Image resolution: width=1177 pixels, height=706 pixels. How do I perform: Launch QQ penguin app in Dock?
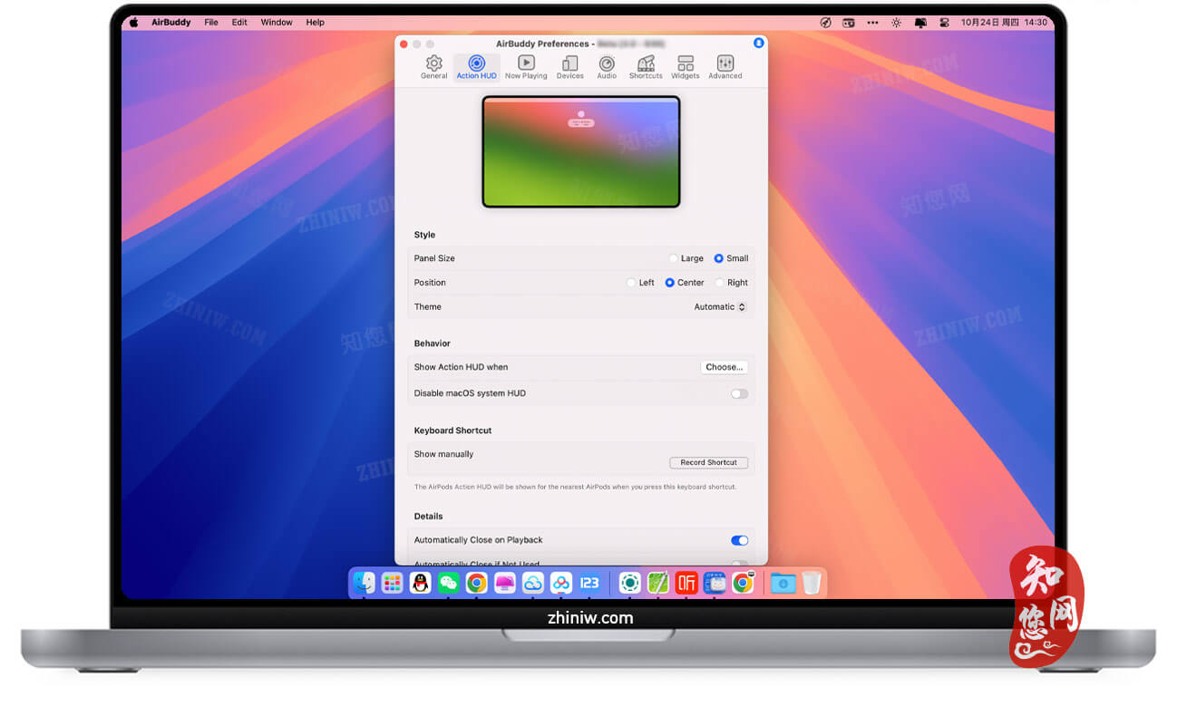click(420, 583)
